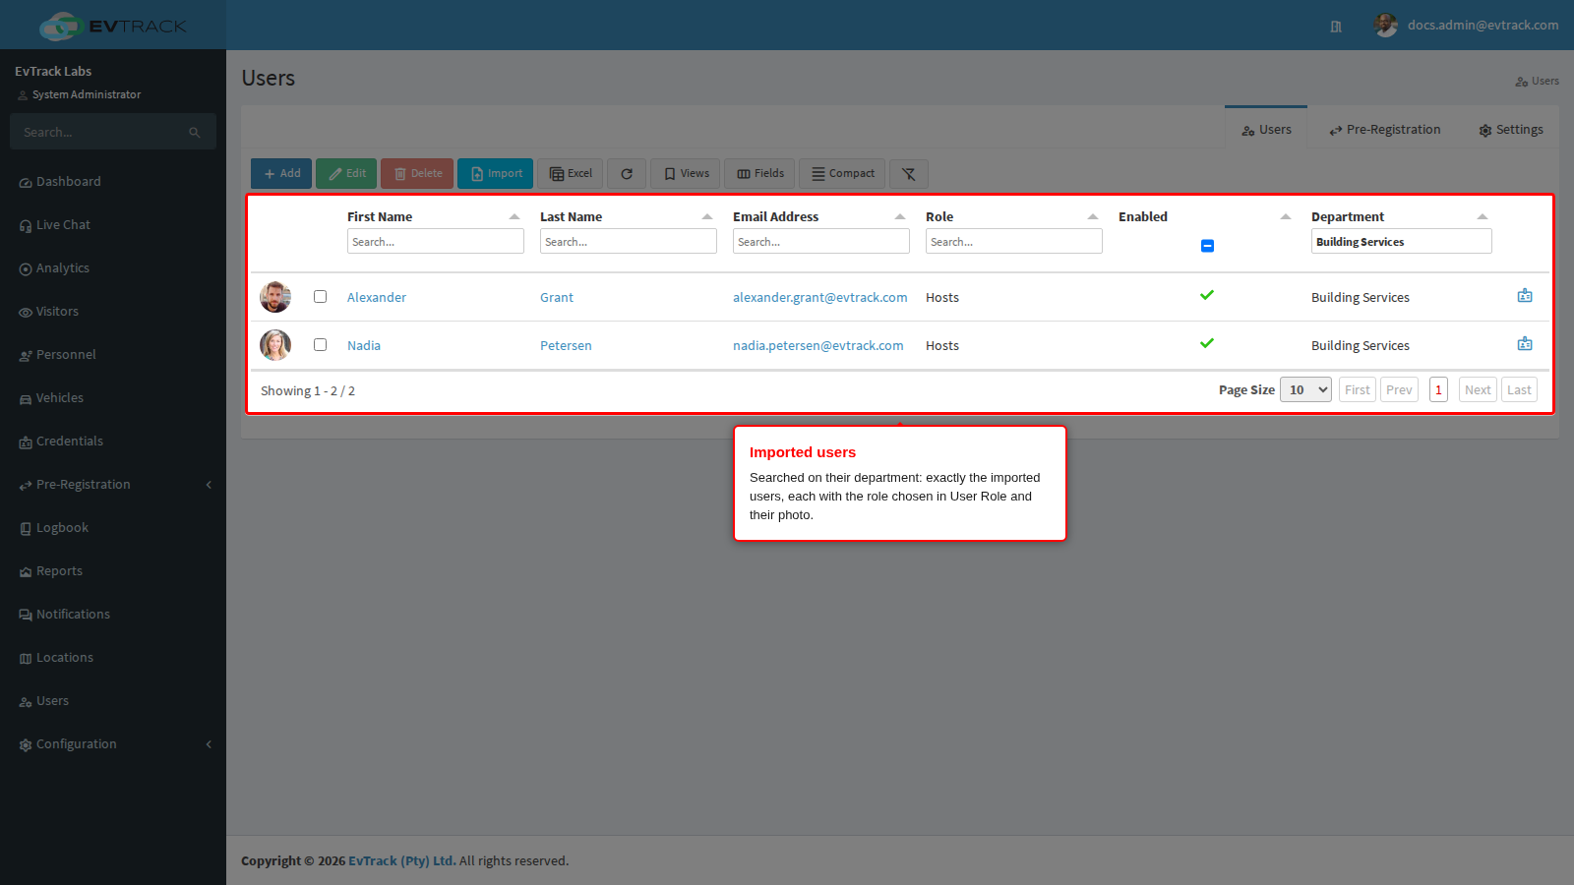
Task: Open alexander.grant@evtrack.com email link
Action: [x=819, y=297]
